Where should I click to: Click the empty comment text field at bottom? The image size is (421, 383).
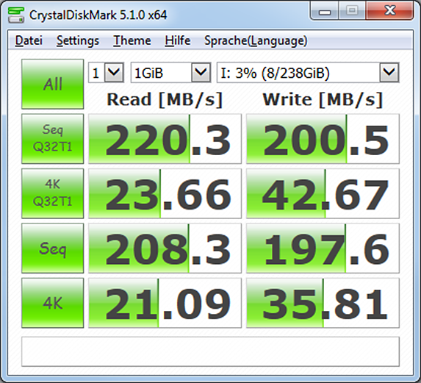(210, 351)
